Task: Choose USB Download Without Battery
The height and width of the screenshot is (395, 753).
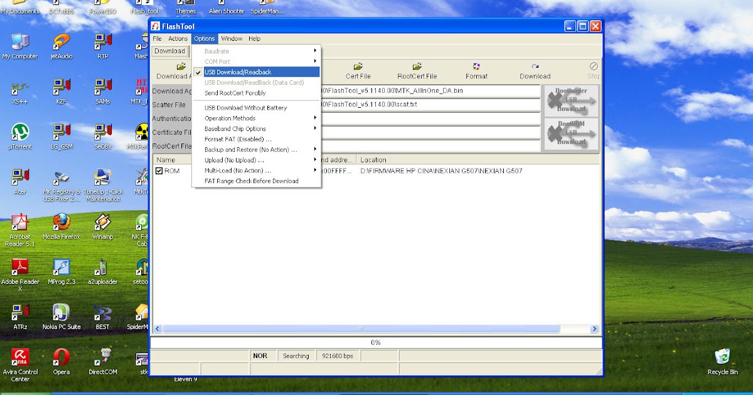Action: pos(256,108)
